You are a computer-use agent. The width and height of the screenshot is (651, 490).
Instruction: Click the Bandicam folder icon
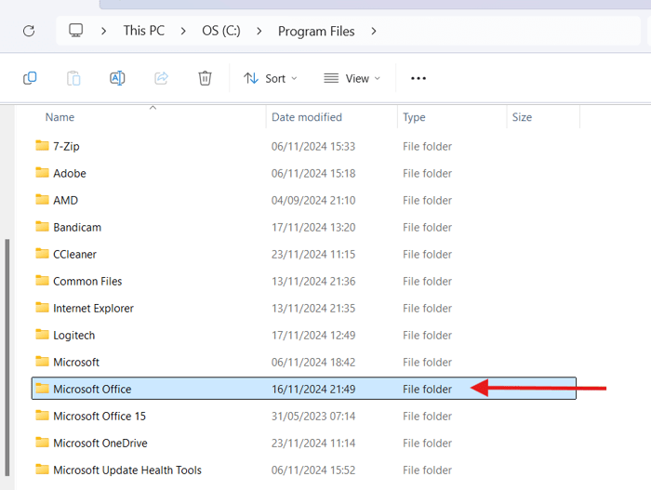pos(42,226)
